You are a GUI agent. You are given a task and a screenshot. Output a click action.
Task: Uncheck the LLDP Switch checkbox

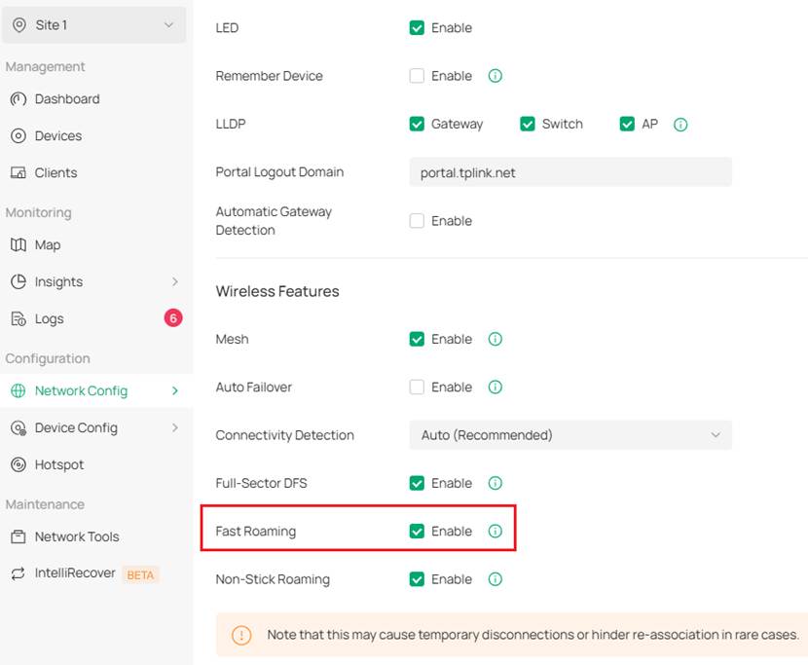528,124
